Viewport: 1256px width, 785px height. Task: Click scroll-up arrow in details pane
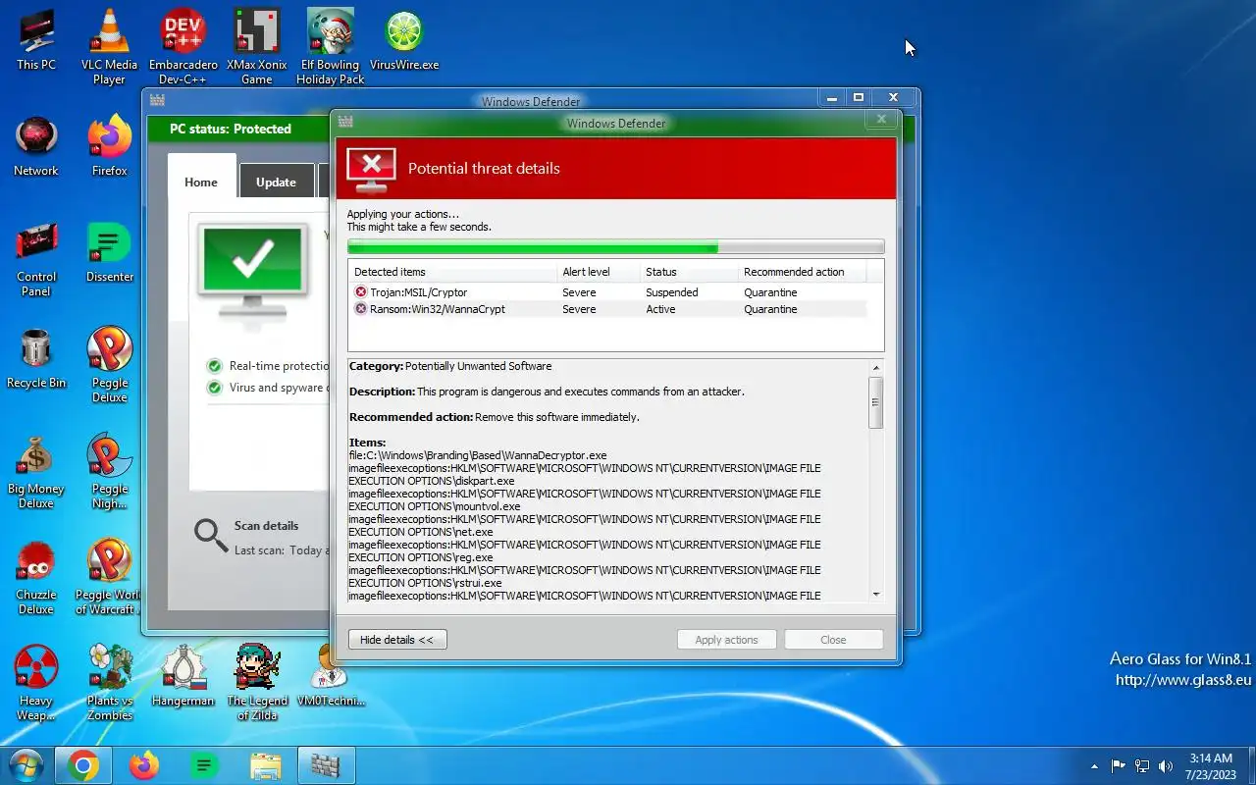876,368
